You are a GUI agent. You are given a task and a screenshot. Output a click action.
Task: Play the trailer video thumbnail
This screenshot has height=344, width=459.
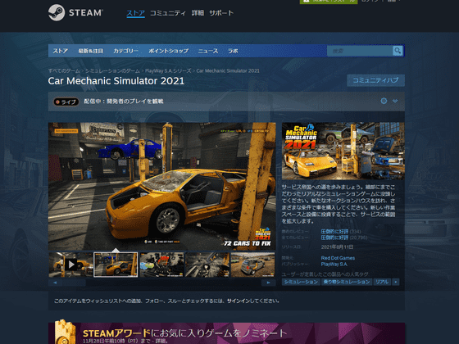click(70, 265)
